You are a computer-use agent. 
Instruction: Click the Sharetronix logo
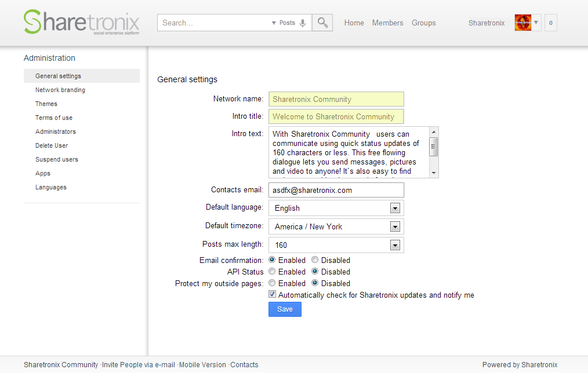point(81,23)
